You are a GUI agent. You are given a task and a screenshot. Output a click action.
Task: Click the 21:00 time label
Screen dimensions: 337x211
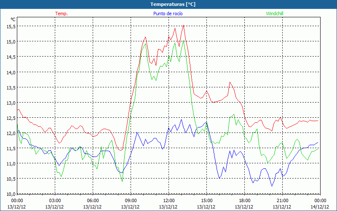pyautogui.click(x=282, y=201)
